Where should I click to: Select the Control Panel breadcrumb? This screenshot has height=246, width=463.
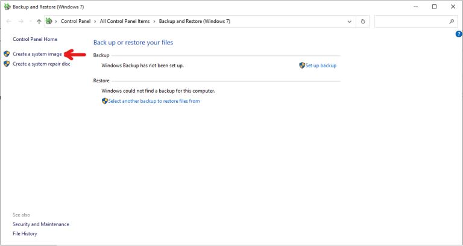point(75,21)
